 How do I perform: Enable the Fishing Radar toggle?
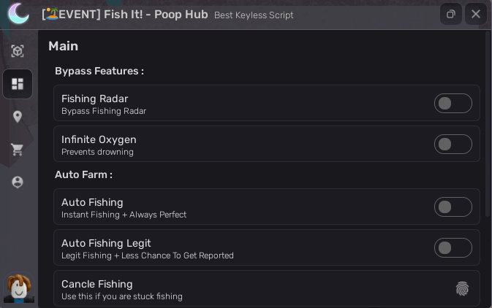453,104
